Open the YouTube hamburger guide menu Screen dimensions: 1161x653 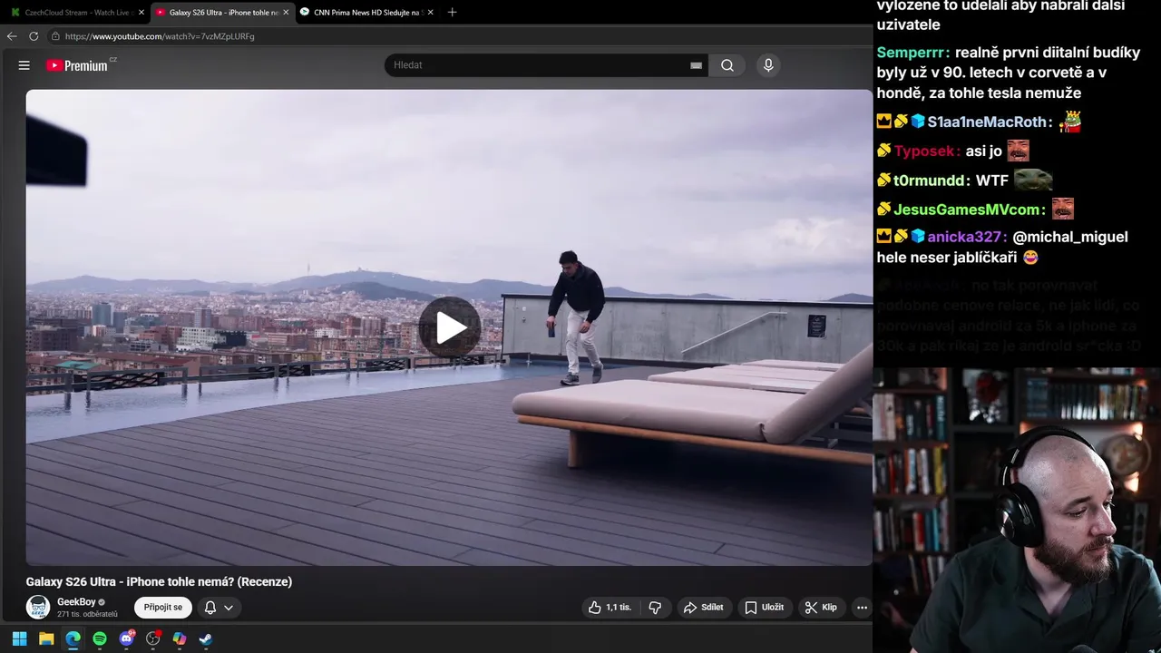click(24, 65)
